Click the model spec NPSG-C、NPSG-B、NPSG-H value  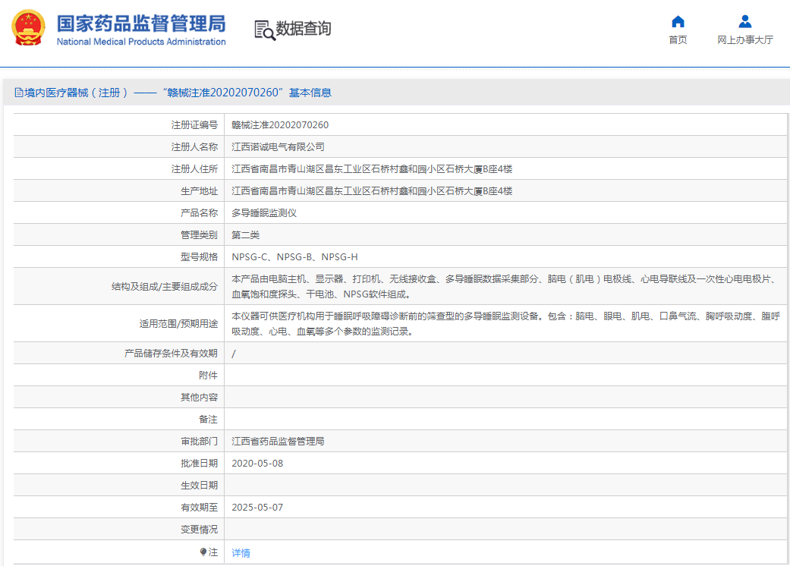coord(294,257)
